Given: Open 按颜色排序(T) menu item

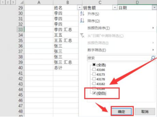Looking at the screenshot, I should pyautogui.click(x=99, y=28).
